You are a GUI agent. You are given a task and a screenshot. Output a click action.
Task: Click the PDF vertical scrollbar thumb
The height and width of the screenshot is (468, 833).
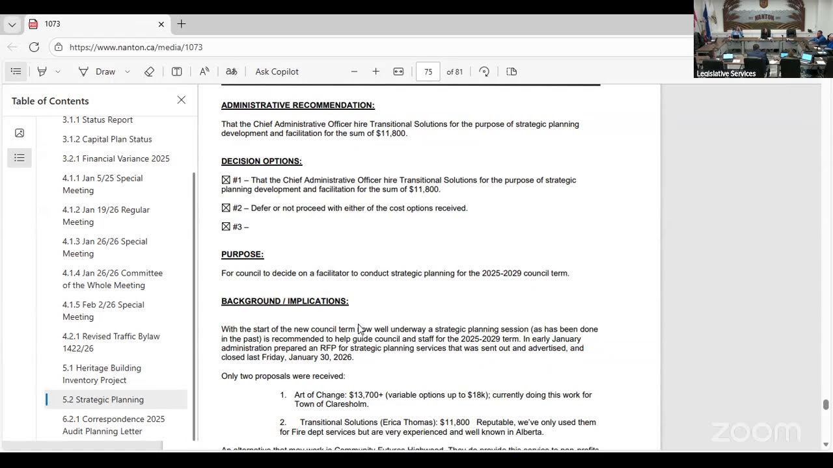point(826,405)
